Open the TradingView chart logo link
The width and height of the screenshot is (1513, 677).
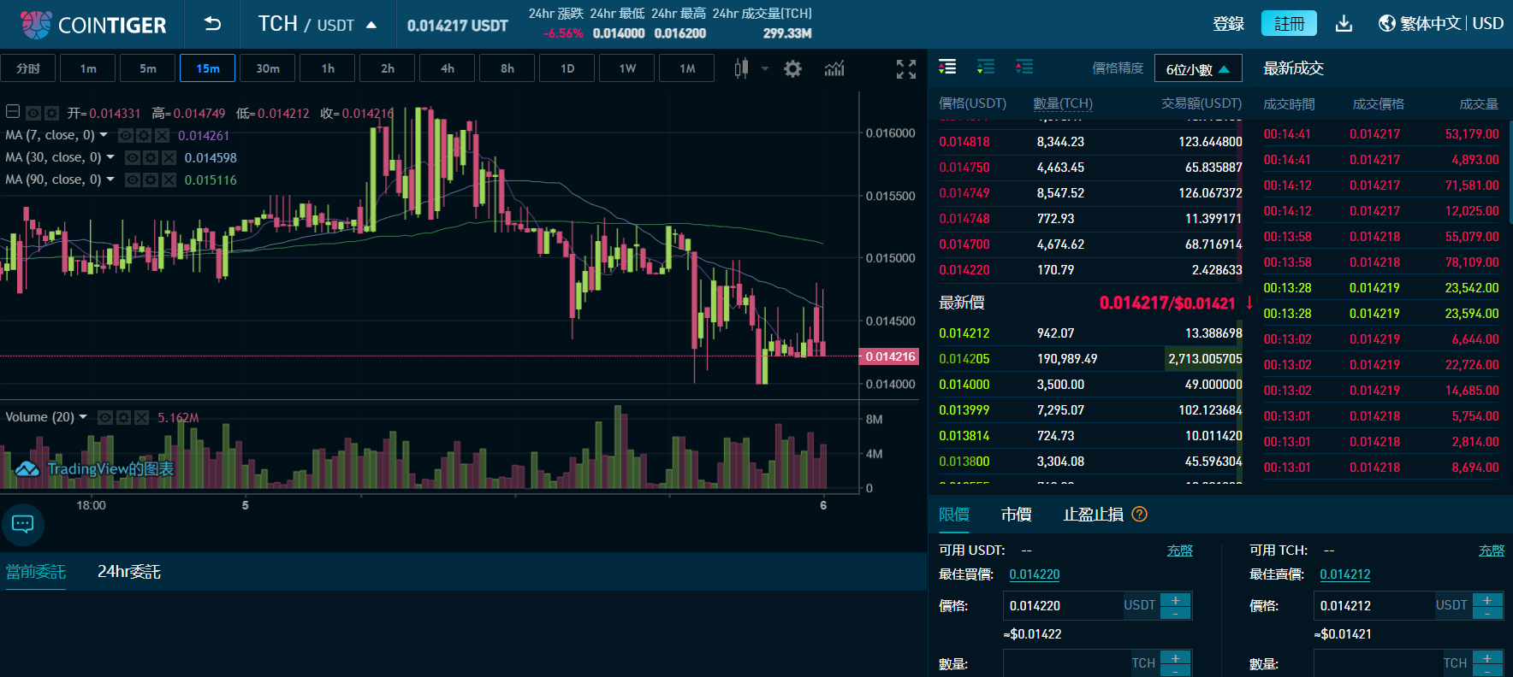[94, 468]
